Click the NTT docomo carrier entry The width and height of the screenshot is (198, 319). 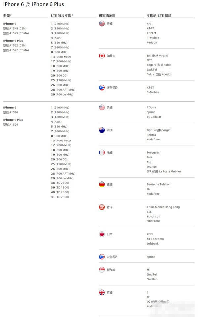[155, 239]
